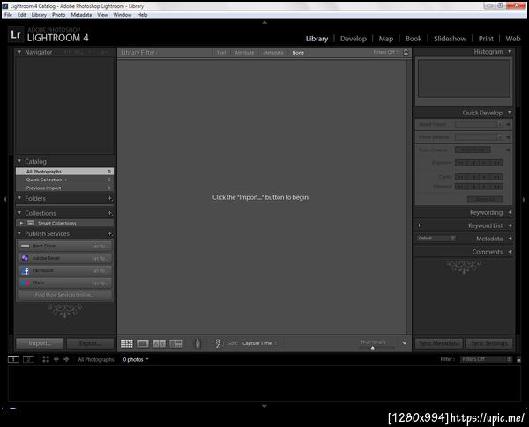The image size is (529, 427).
Task: Open the Sort Capture Time dropdown
Action: pos(259,343)
